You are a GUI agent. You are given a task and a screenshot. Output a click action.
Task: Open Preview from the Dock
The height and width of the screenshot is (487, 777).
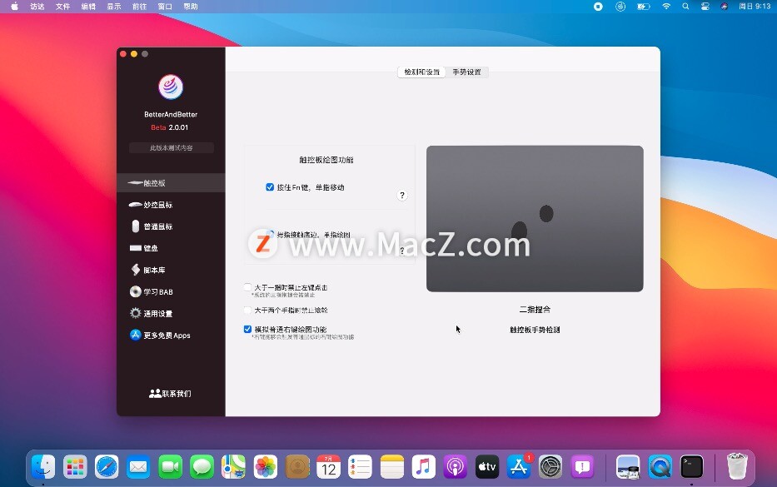(628, 467)
